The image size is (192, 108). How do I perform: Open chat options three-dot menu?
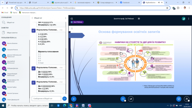pos(66,18)
